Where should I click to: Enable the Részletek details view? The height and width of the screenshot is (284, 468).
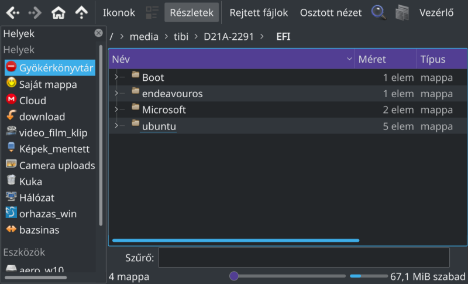[192, 12]
